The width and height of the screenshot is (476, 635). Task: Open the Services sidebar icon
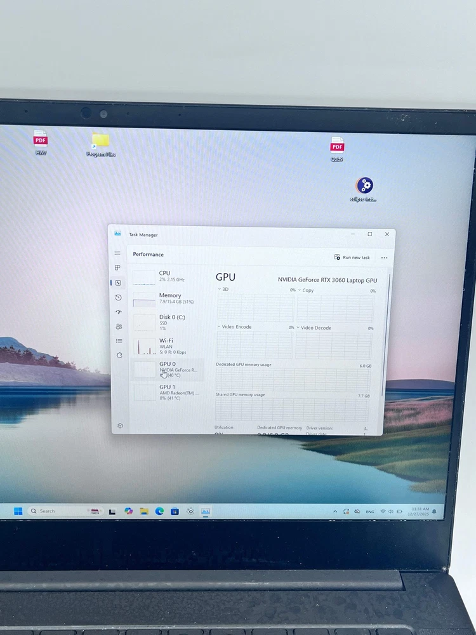click(119, 356)
